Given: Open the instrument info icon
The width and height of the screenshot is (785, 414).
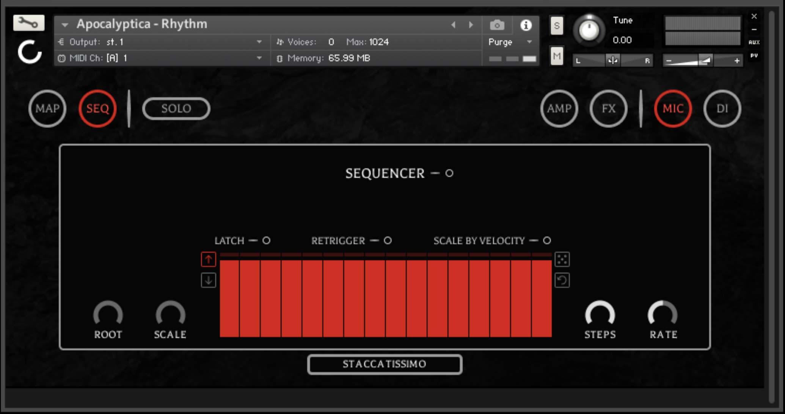Looking at the screenshot, I should [526, 25].
